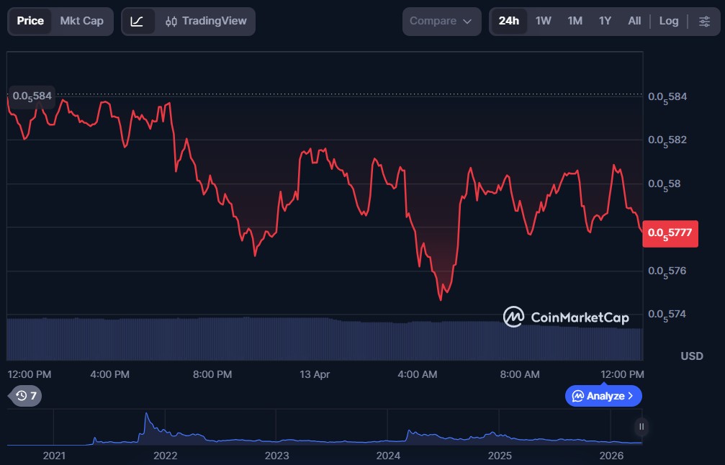Switch chart to Mkt Cap view
The height and width of the screenshot is (465, 725).
[x=81, y=21]
